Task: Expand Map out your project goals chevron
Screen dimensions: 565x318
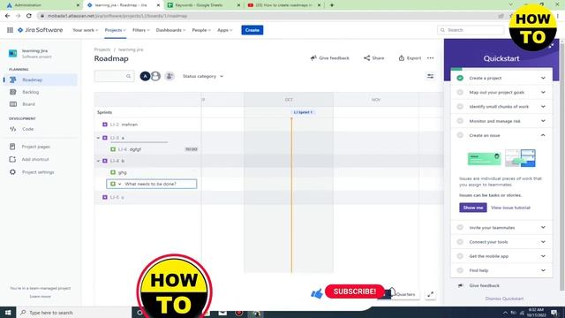Action: tap(543, 92)
